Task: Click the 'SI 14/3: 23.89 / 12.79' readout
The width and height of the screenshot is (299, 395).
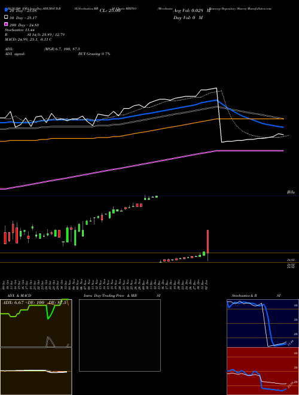Action: click(x=46, y=35)
